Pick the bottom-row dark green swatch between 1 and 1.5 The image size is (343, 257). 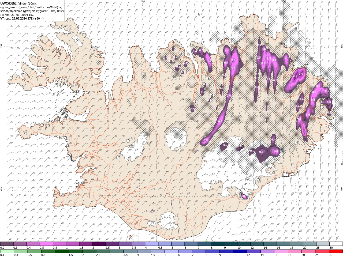coord(62,251)
